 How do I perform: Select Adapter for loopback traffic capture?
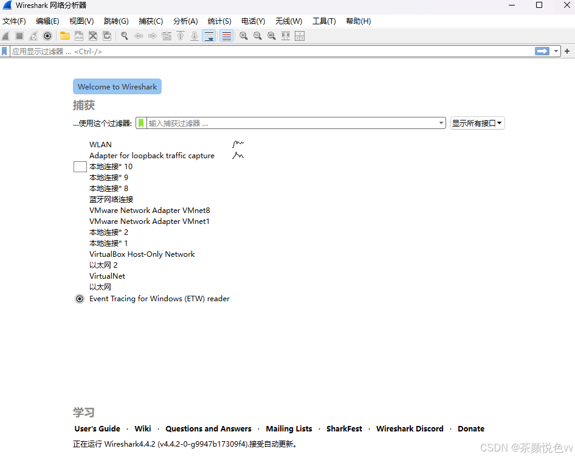[152, 156]
